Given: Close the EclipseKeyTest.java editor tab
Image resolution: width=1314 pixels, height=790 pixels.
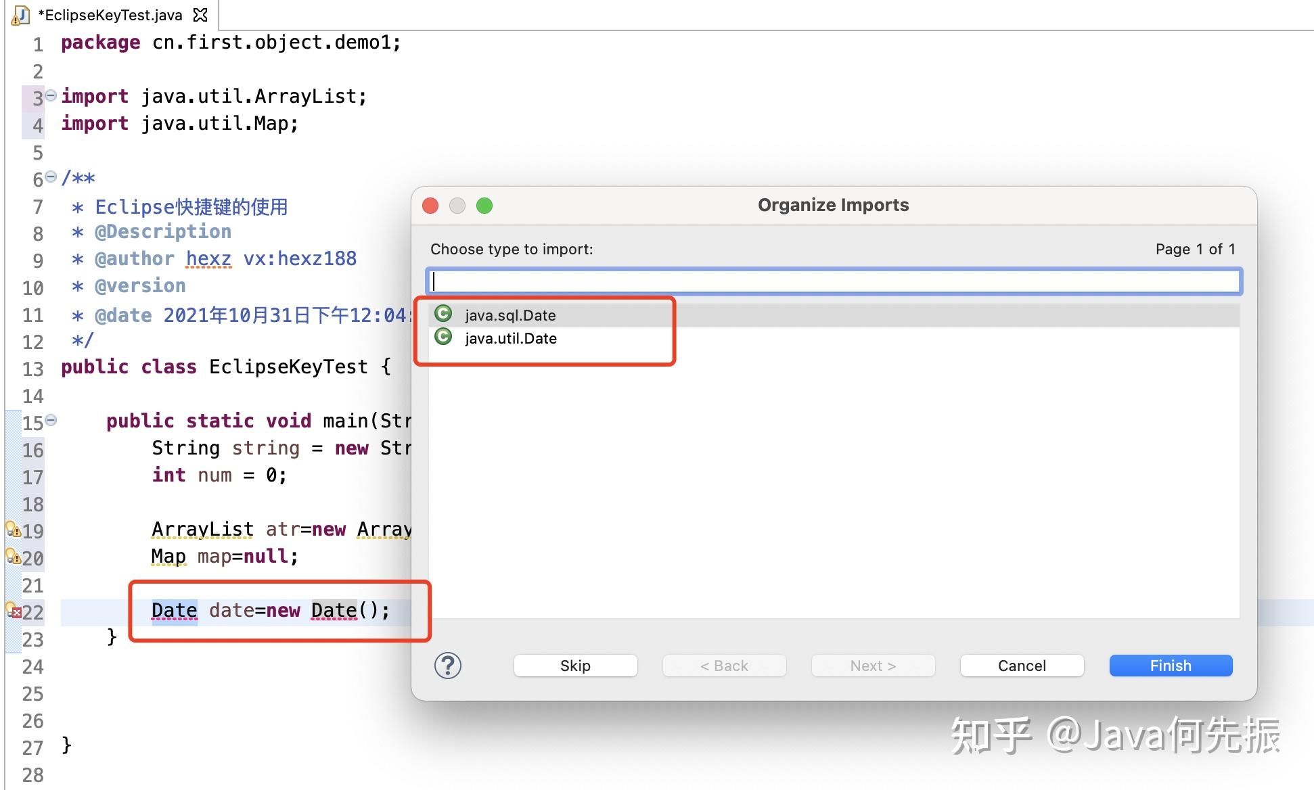Looking at the screenshot, I should point(200,14).
